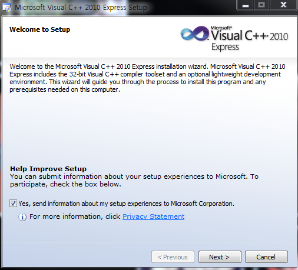This screenshot has height=270, width=298.
Task: Click the grayed-out maximize button
Action: coord(261,5)
